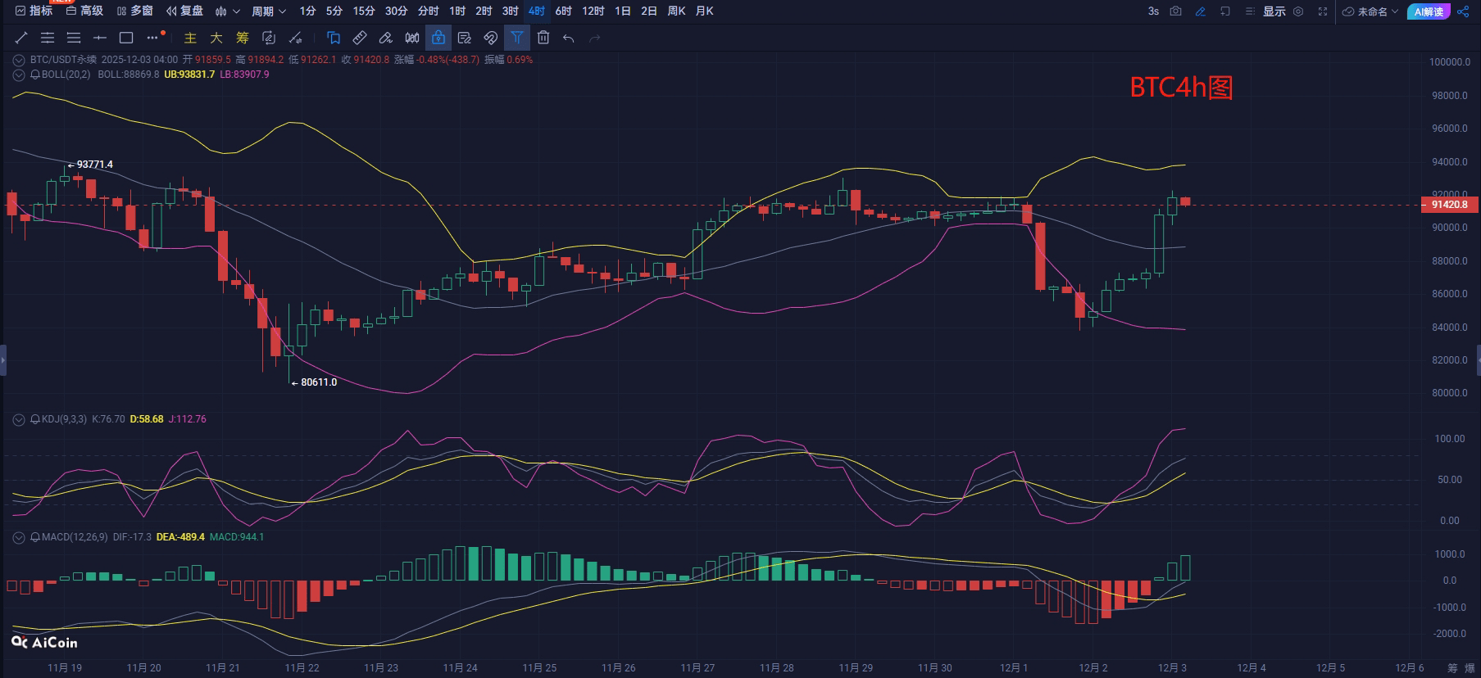Viewport: 1481px width, 678px height.
Task: Open the 周期 period dropdown
Action: click(x=269, y=11)
